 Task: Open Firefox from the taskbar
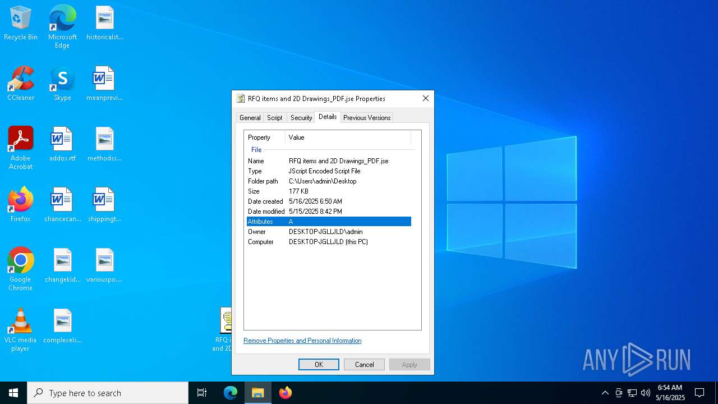286,393
